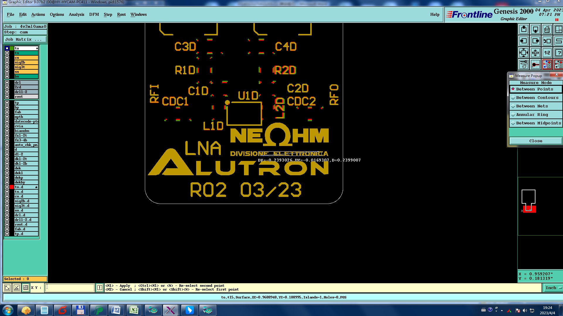Open Microsoft Word from taskbar
This screenshot has height=316, width=563.
[116, 310]
